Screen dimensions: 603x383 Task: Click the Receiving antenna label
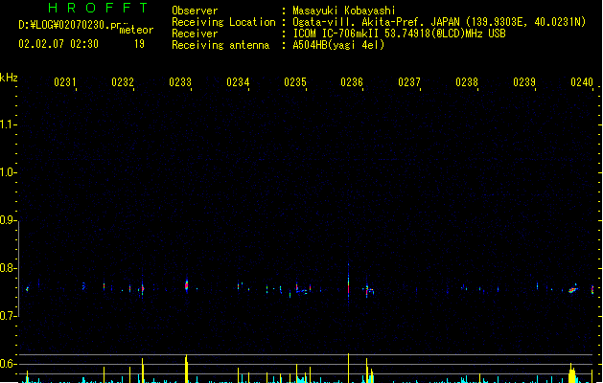point(220,45)
